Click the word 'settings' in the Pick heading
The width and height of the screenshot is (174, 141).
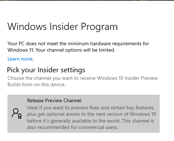73,70
